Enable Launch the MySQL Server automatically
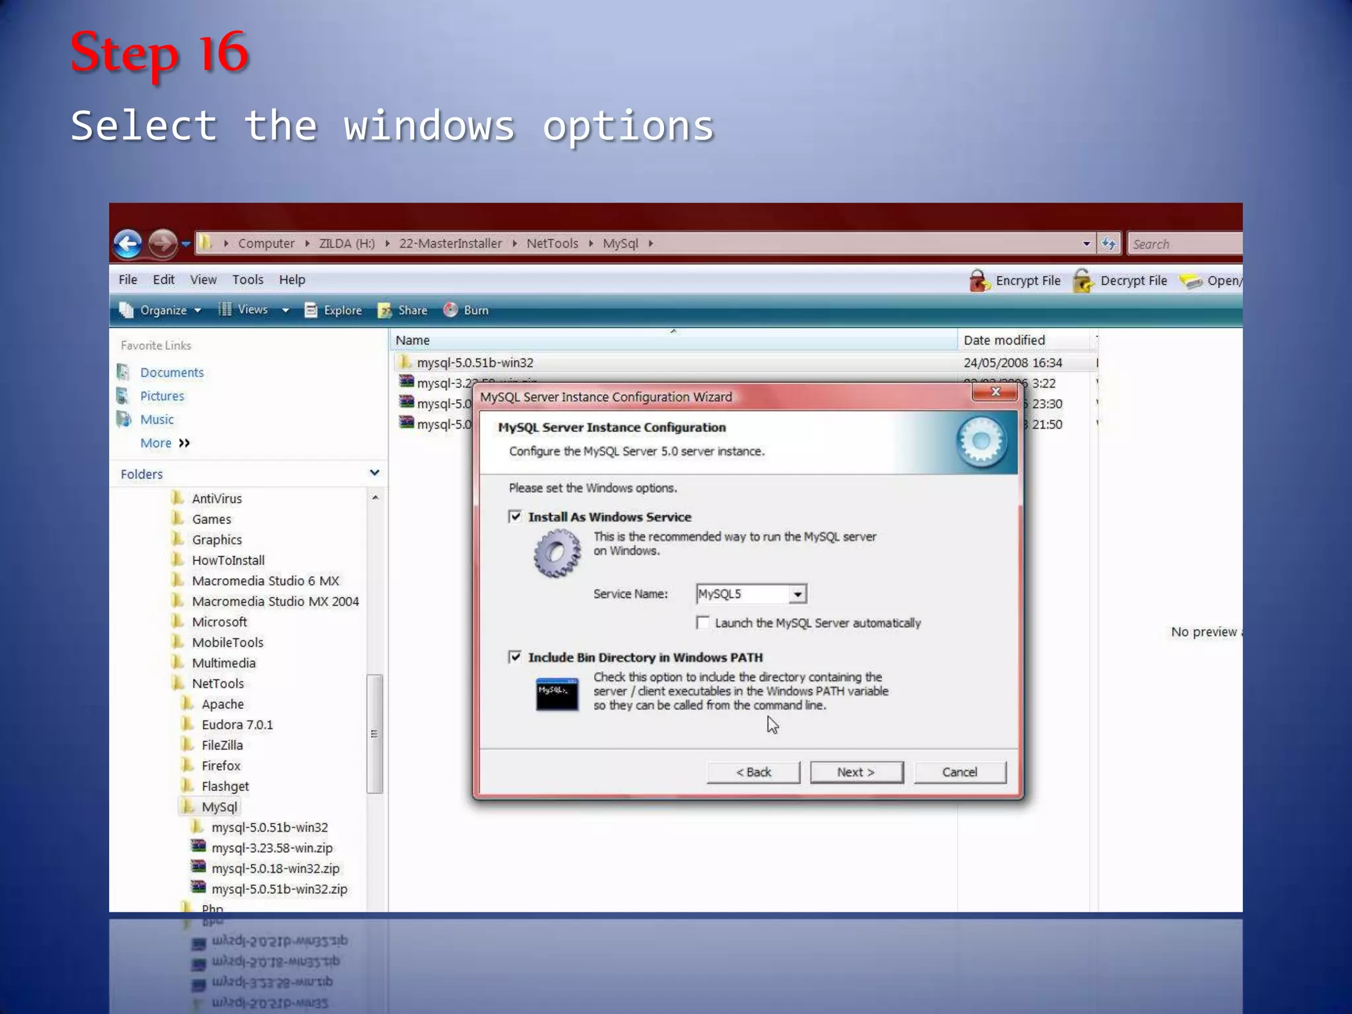Screen dimensions: 1352x1014 click(703, 623)
